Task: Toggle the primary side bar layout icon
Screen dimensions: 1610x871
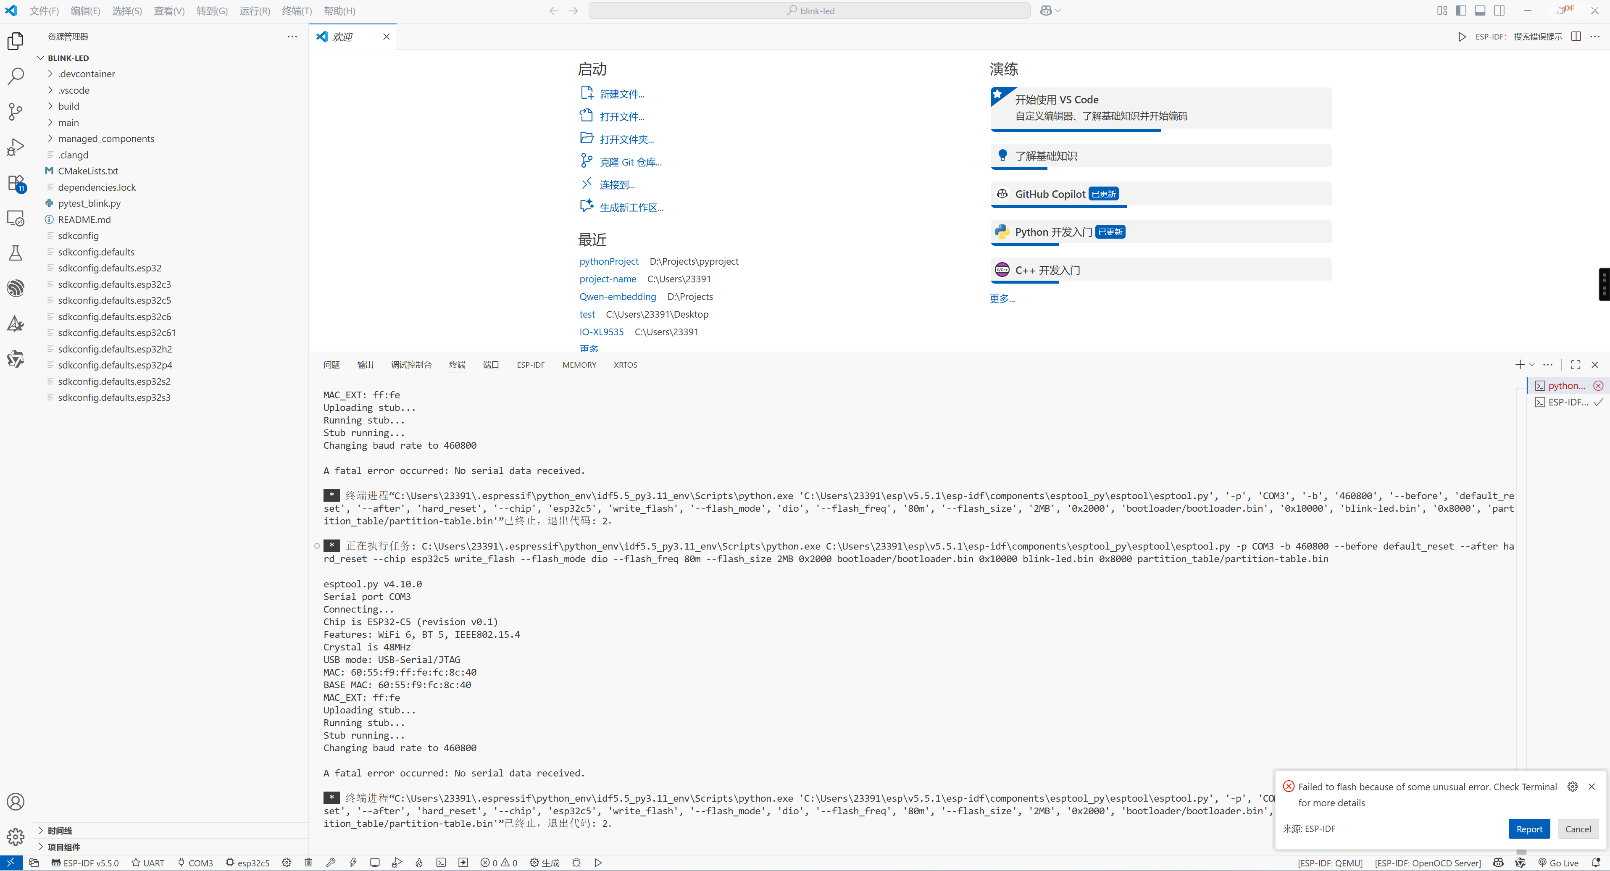Action: coord(1460,11)
